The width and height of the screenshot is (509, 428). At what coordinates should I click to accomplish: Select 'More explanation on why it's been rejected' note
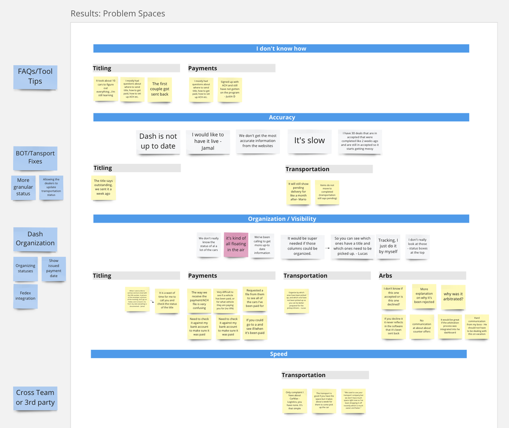(x=425, y=296)
